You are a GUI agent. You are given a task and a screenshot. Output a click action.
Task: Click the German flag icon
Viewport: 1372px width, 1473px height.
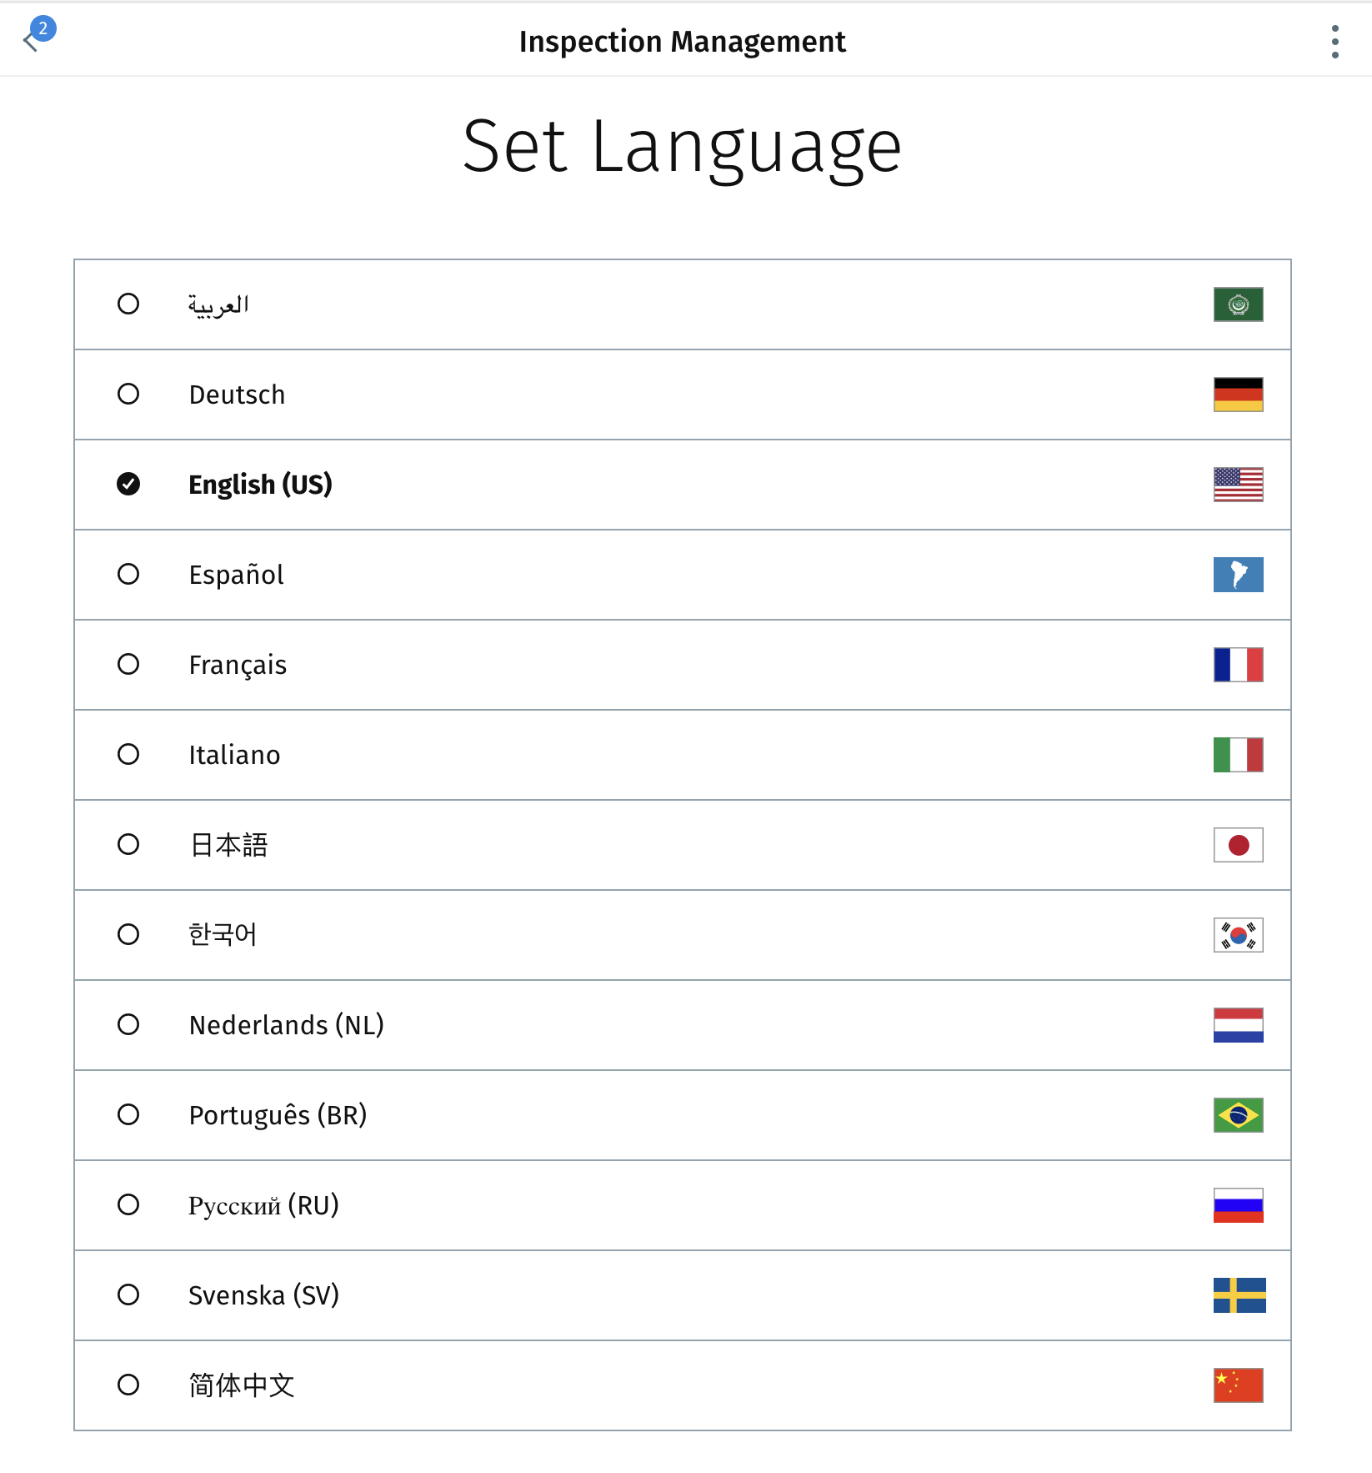1238,395
